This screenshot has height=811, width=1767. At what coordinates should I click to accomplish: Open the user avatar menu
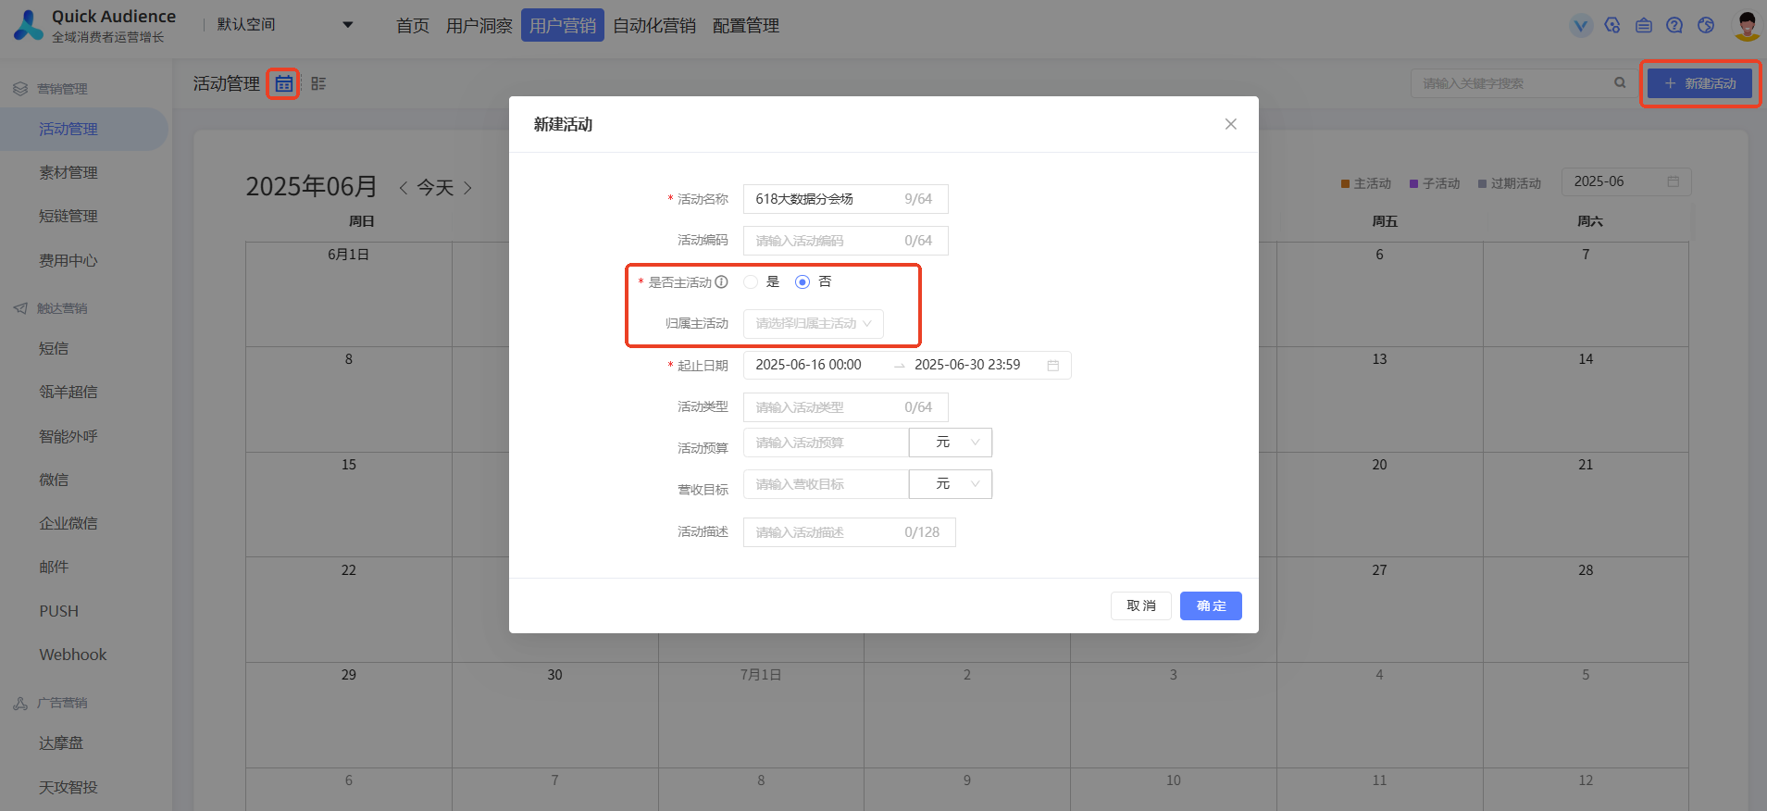pyautogui.click(x=1747, y=26)
